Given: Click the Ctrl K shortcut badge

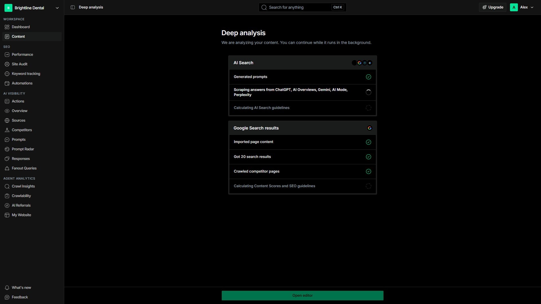Looking at the screenshot, I should [x=338, y=7].
